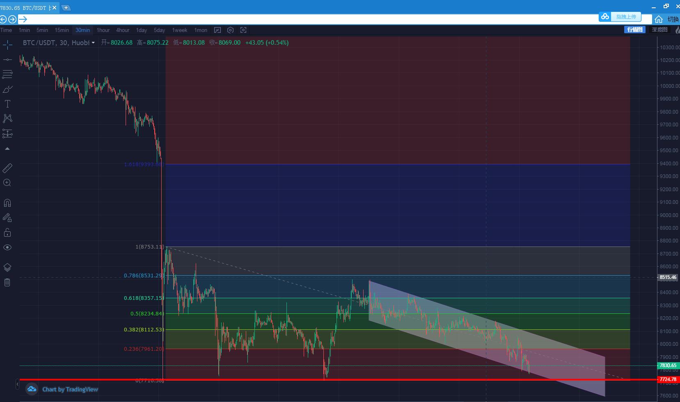Toggle visibility of all drawings
The width and height of the screenshot is (680, 402).
[x=7, y=247]
